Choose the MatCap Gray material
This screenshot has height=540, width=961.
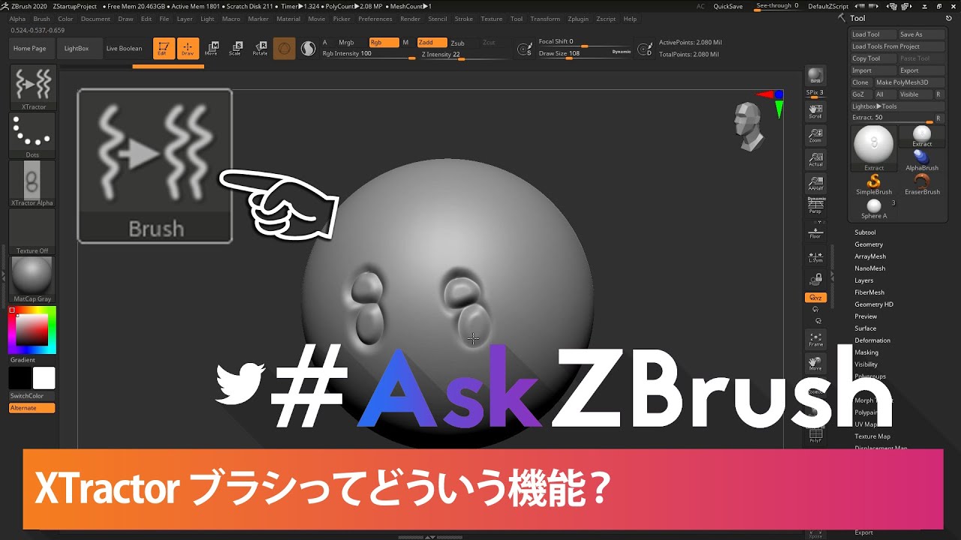[32, 280]
